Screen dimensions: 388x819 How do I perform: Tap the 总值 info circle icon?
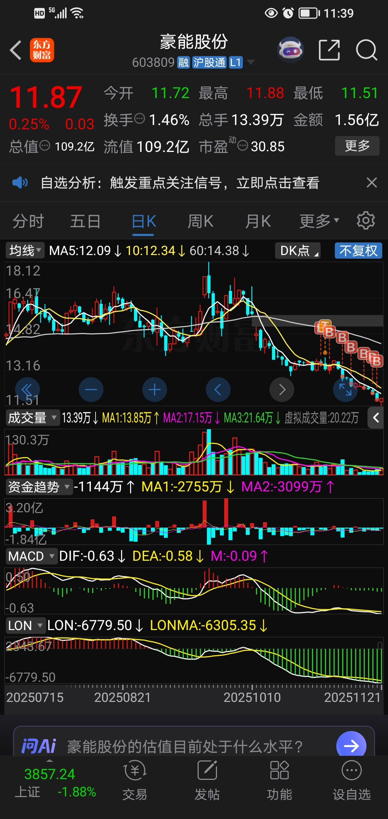point(45,146)
